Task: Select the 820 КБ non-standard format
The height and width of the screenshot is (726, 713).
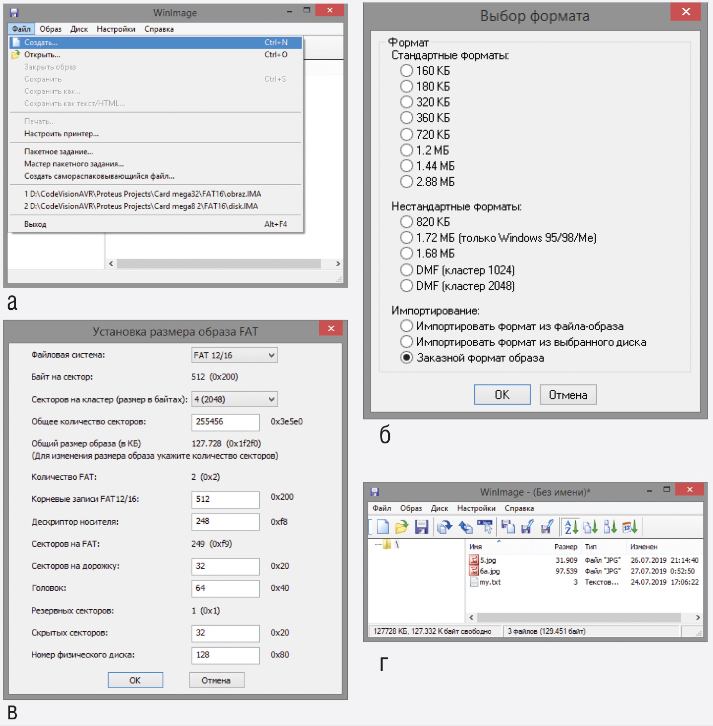Action: (406, 222)
